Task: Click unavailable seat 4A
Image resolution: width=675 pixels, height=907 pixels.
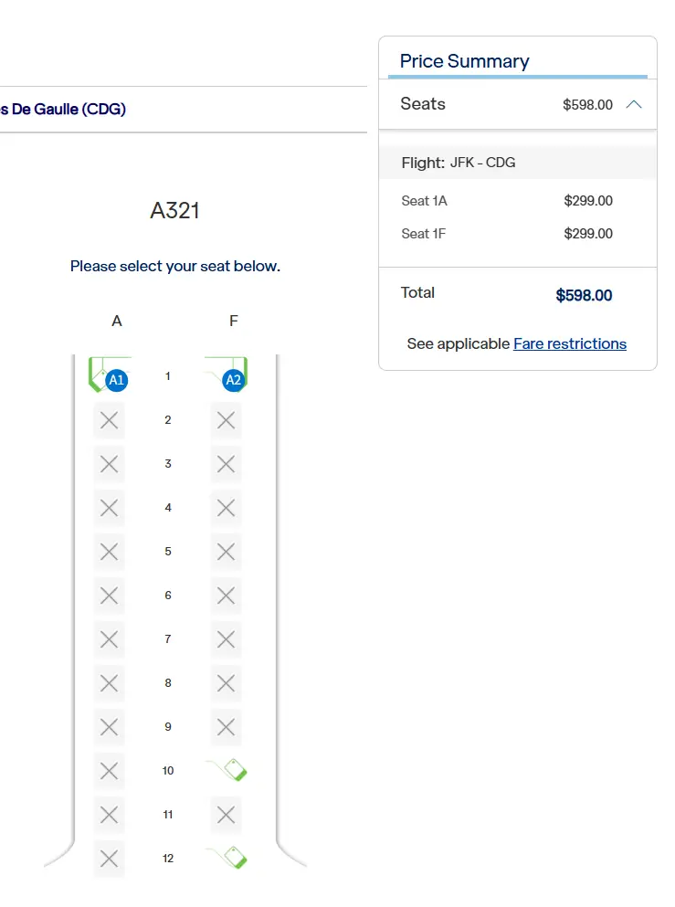Action: [x=109, y=508]
